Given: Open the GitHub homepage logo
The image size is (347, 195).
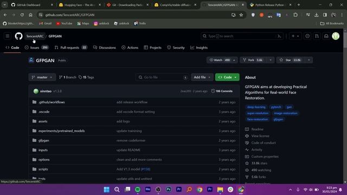Looking at the screenshot, I should click(18, 36).
